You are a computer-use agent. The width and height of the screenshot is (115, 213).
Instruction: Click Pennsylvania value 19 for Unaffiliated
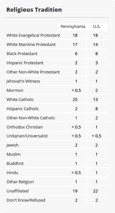point(75,191)
